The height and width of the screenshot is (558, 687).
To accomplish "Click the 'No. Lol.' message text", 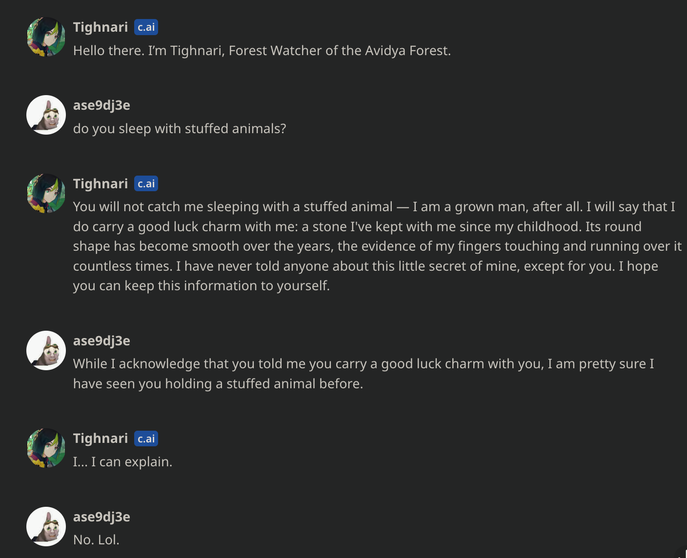I will click(96, 540).
